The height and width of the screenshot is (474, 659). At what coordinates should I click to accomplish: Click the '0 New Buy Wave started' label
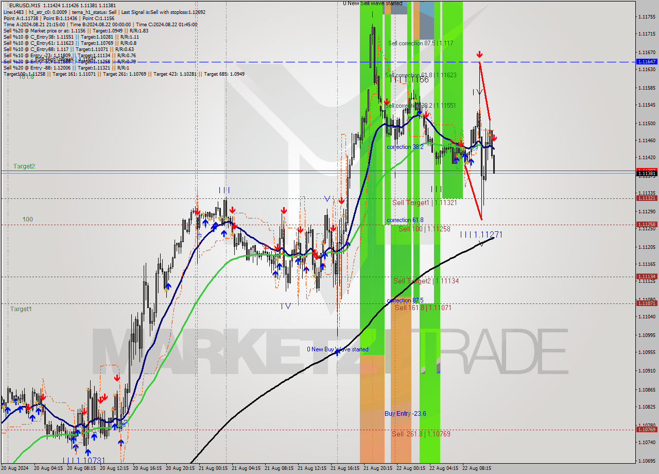[338, 349]
